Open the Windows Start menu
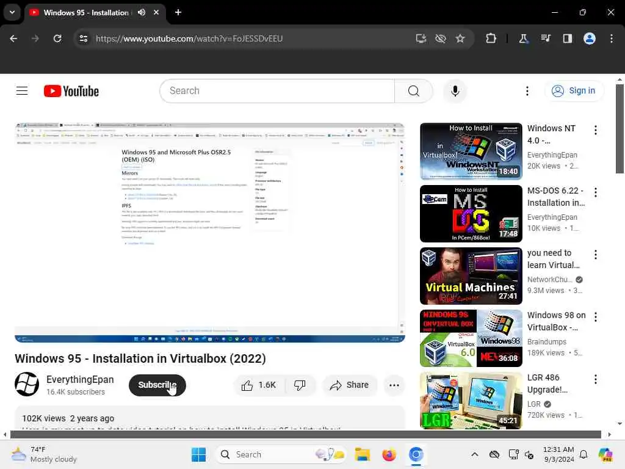The width and height of the screenshot is (625, 469). tap(198, 454)
